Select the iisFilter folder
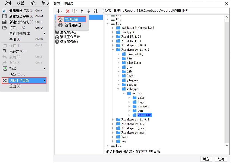Image resolution: width=231 pixels, height=163 pixels. 134,63
